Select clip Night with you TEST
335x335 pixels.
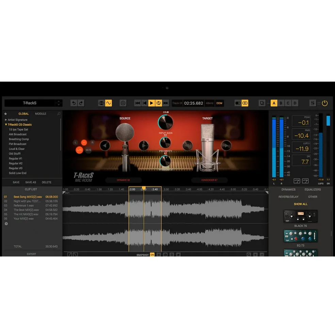point(31,201)
